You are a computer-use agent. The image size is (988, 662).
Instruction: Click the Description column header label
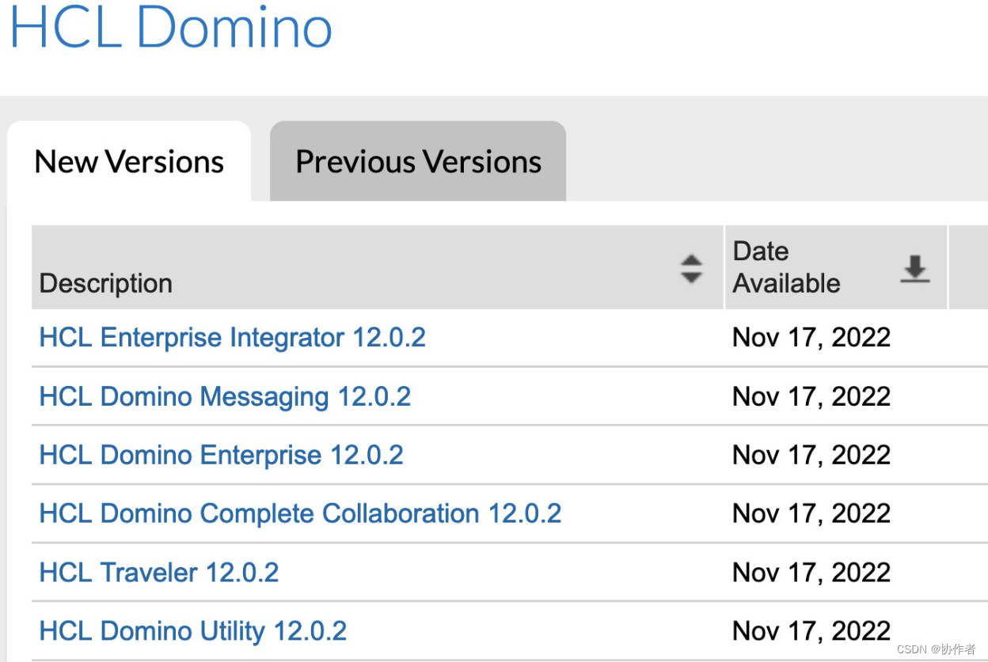[x=106, y=283]
